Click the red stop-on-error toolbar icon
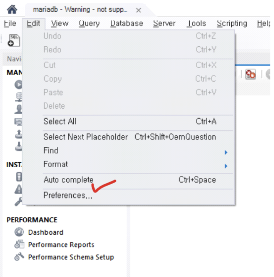The image size is (274, 277). click(250, 74)
